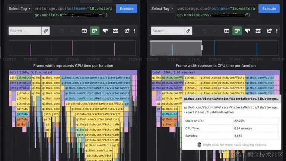Switch left panel to table view icon
The height and width of the screenshot is (161, 286).
tap(84, 31)
